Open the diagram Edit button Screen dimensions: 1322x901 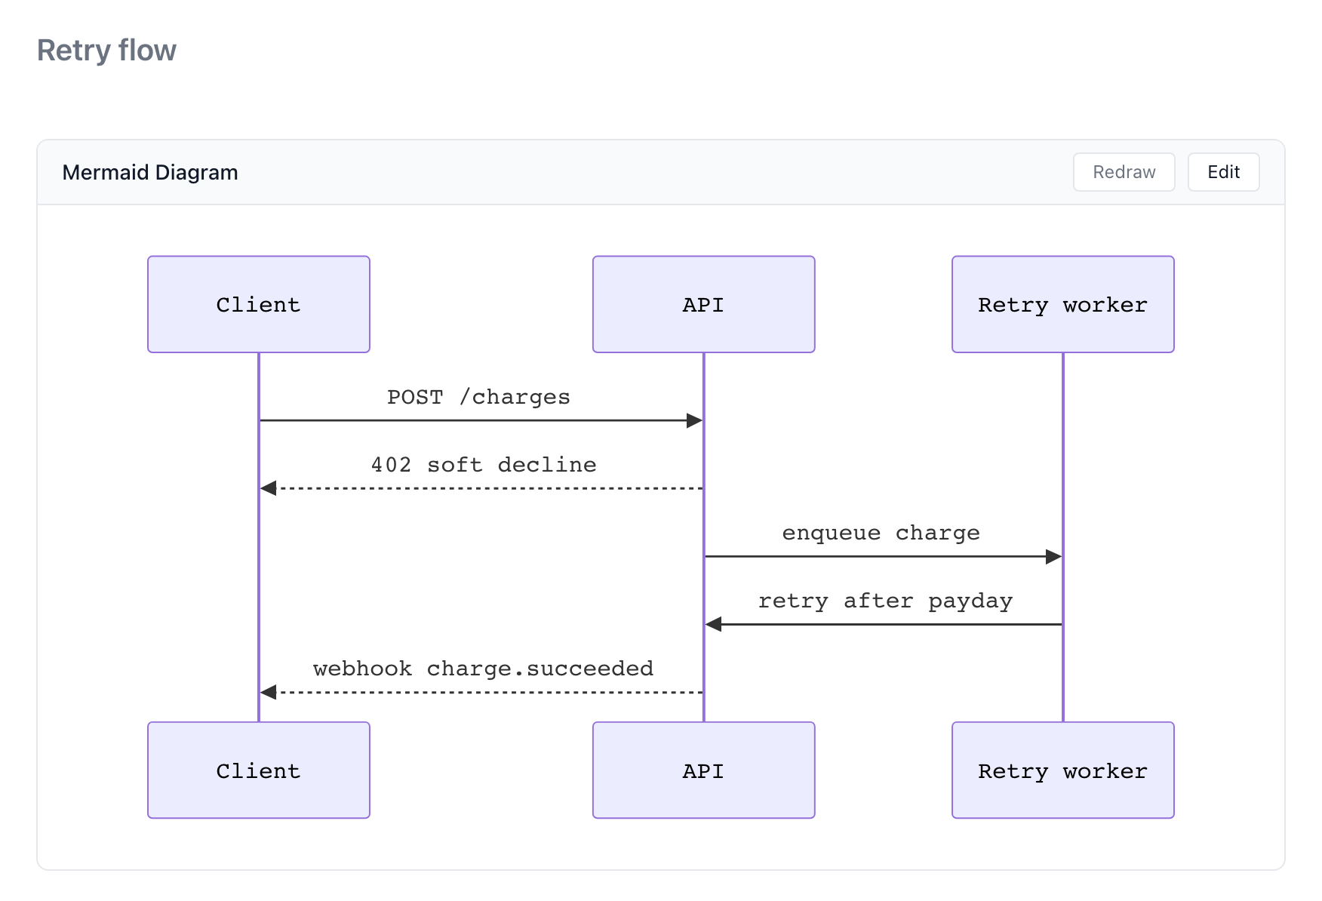click(1223, 172)
